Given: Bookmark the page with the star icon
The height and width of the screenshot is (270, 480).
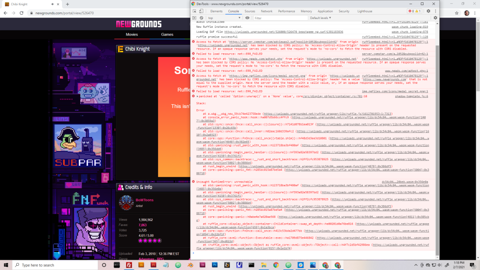Looking at the screenshot, I should pyautogui.click(x=457, y=13).
